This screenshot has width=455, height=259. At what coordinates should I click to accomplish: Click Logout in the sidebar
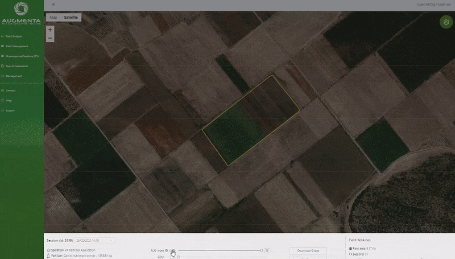(x=10, y=110)
